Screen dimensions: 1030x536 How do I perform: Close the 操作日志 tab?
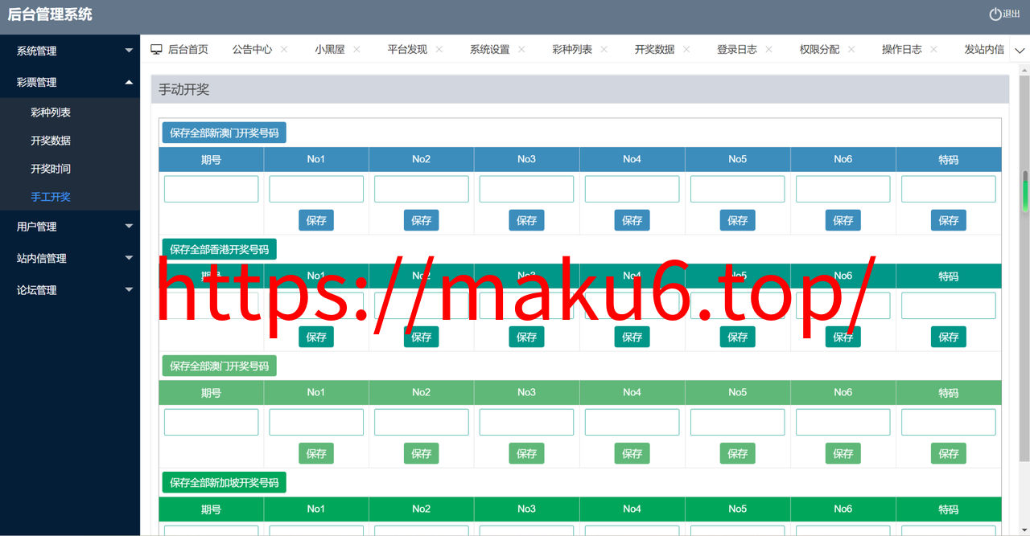click(x=933, y=49)
